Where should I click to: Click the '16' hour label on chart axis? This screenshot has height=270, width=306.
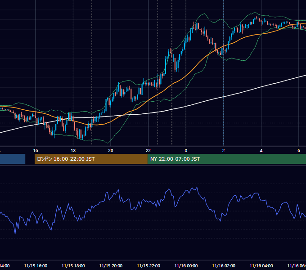(36, 151)
